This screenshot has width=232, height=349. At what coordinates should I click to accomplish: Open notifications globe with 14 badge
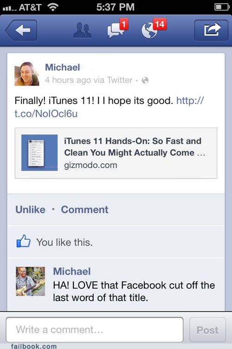click(154, 28)
